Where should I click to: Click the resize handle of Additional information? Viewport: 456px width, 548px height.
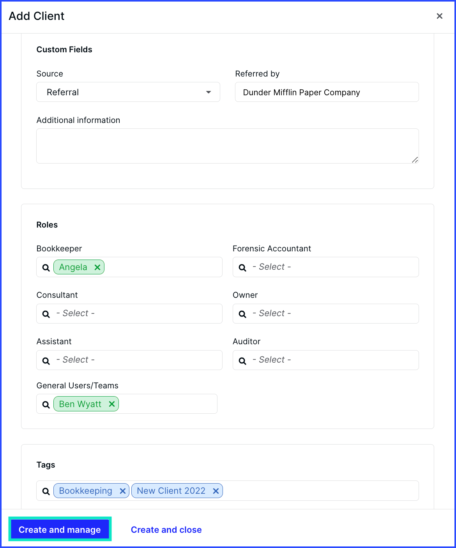pos(415,160)
